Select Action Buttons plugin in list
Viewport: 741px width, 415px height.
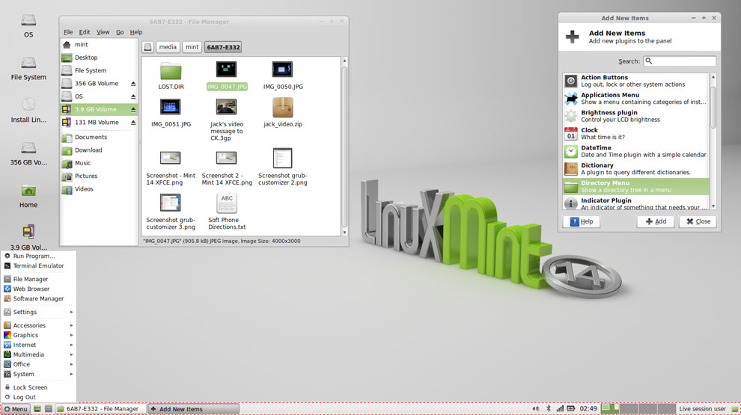click(636, 81)
